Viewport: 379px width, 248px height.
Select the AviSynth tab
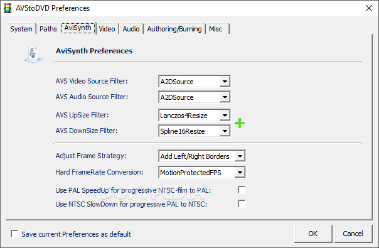click(x=78, y=28)
